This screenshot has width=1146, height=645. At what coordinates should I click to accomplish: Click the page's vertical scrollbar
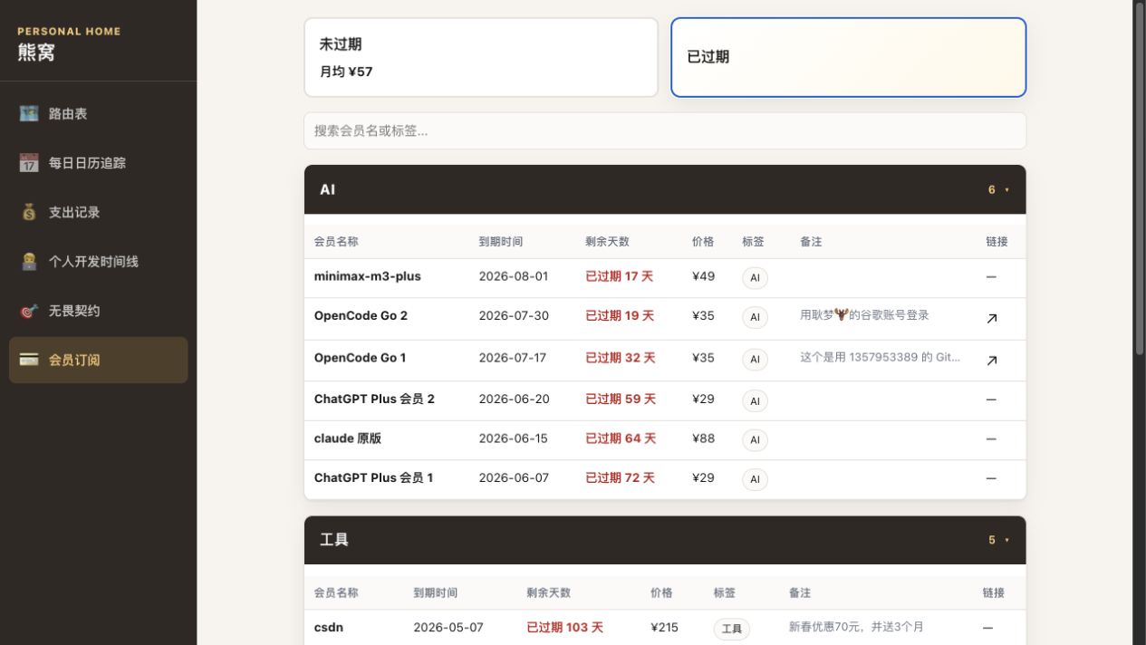(x=1140, y=181)
